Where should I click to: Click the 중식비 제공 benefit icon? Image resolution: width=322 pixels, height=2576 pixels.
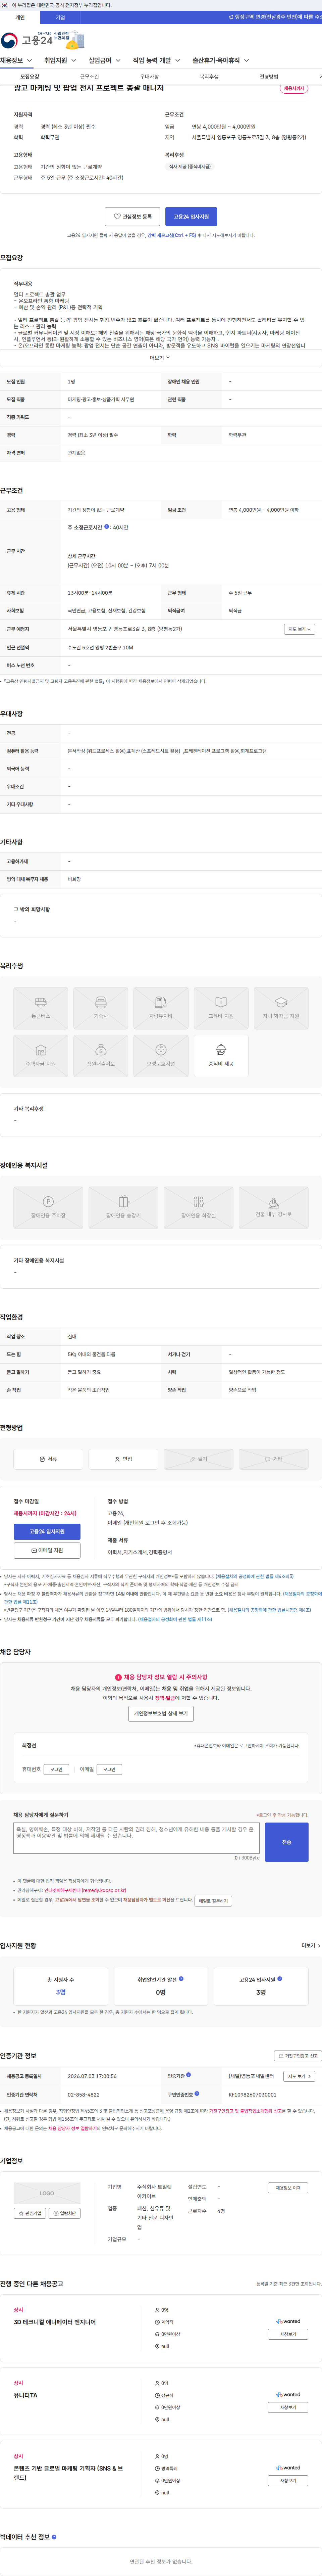[221, 1056]
